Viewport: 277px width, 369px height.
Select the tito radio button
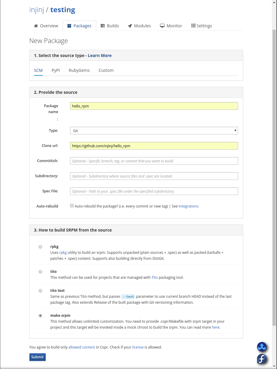pyautogui.click(x=40, y=272)
